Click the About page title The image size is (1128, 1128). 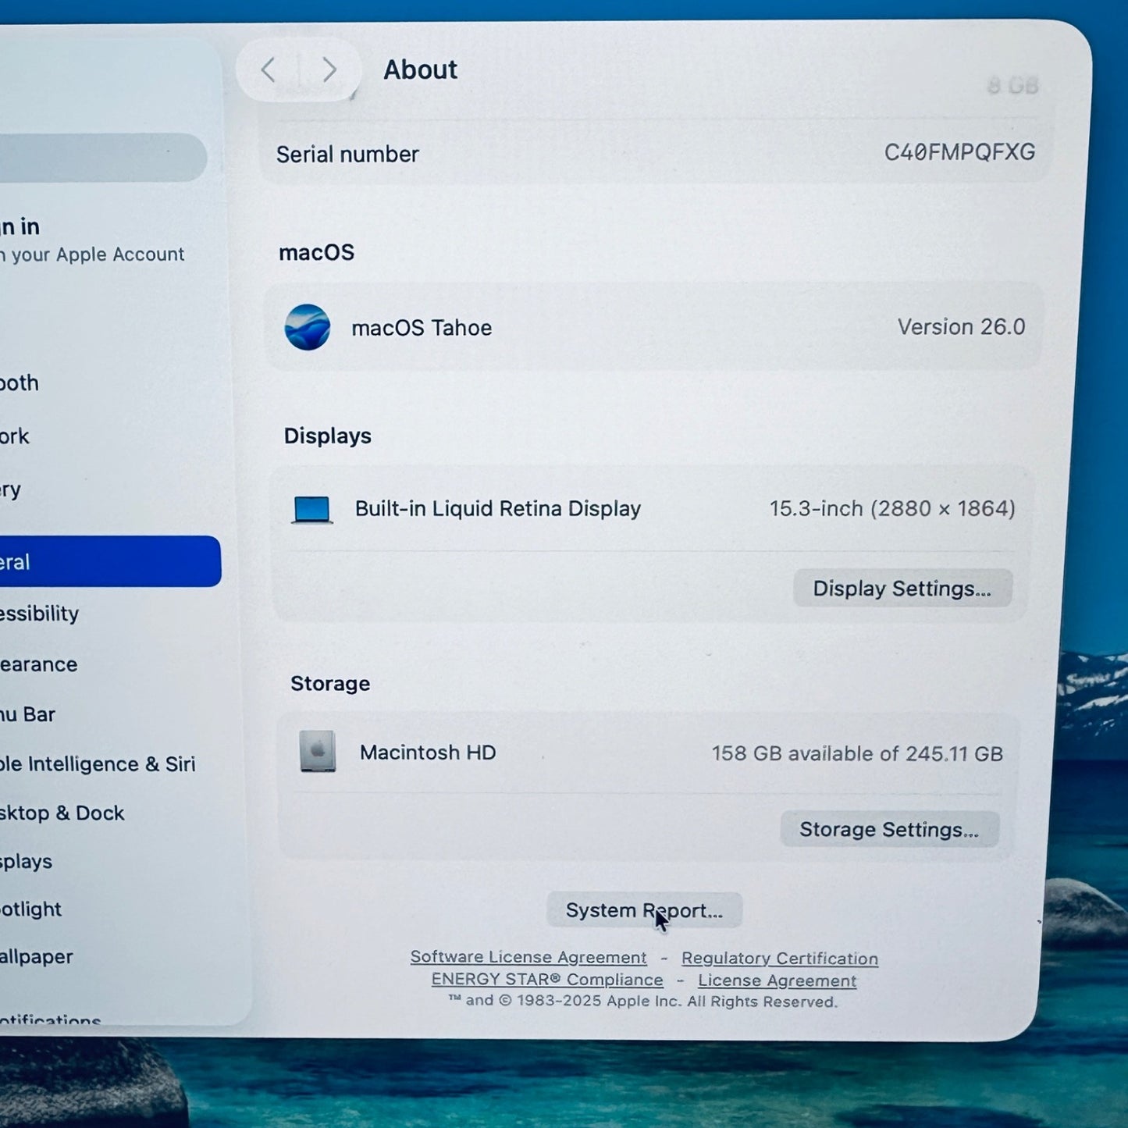coord(420,69)
